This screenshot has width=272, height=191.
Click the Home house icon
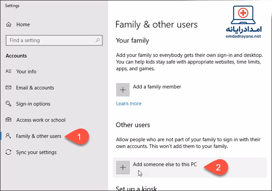click(x=9, y=24)
